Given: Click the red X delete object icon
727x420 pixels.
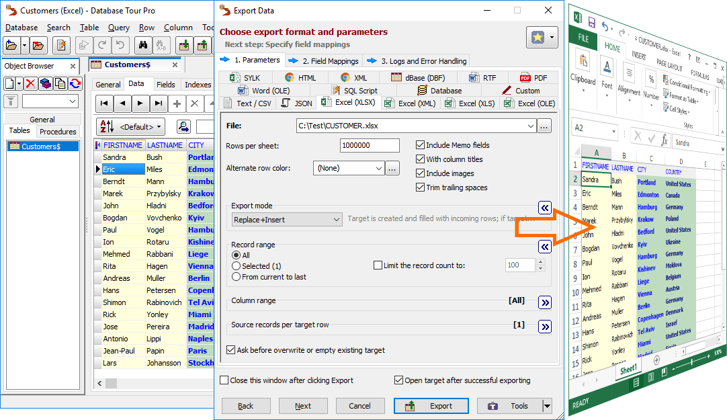Looking at the screenshot, I should tap(30, 83).
